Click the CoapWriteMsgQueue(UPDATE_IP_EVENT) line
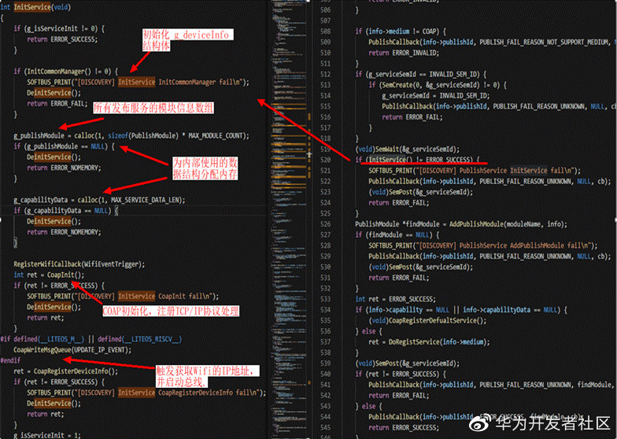 (72, 349)
